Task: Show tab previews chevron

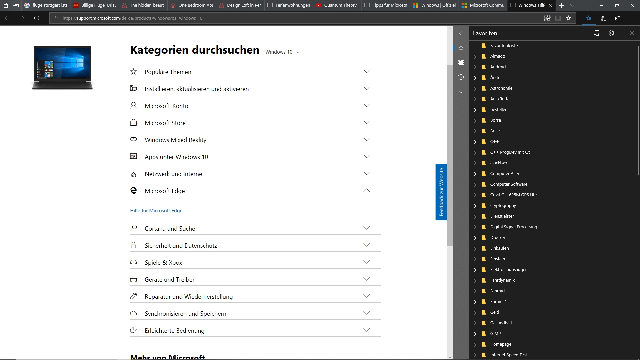Action: 572,5
